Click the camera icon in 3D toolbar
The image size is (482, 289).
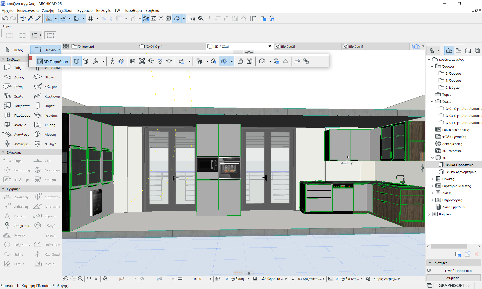point(262,61)
